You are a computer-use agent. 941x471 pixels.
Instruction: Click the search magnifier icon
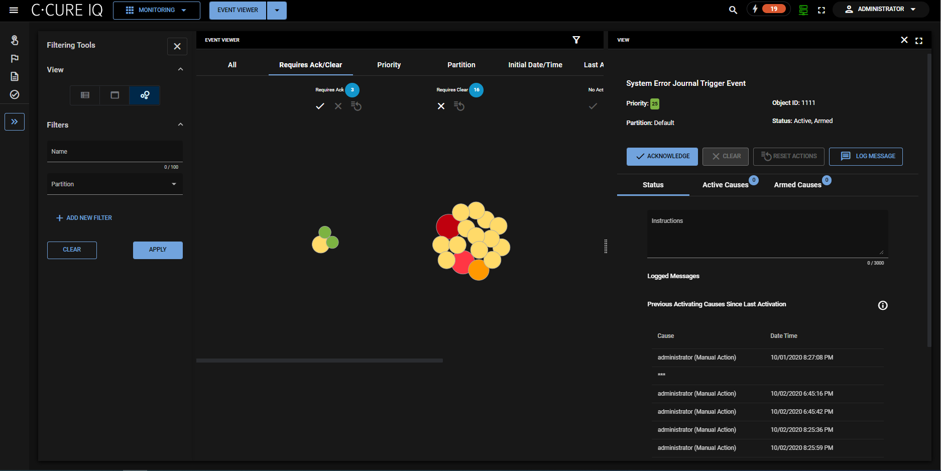[733, 10]
